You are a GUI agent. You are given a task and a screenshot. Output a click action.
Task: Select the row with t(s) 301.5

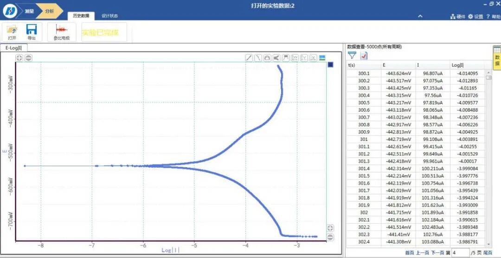click(x=416, y=176)
